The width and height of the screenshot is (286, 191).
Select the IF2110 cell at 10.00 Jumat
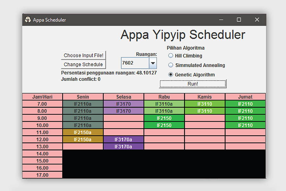[x=245, y=125]
